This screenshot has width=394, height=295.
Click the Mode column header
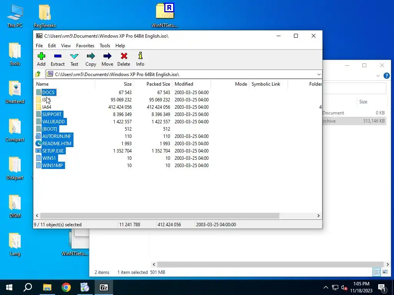pyautogui.click(x=230, y=84)
